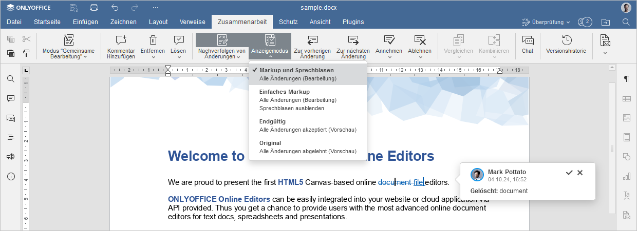Open table settings in right sidebar
637x231 pixels.
626,98
